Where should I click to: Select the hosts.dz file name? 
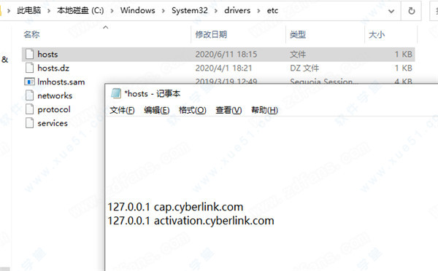pyautogui.click(x=53, y=68)
